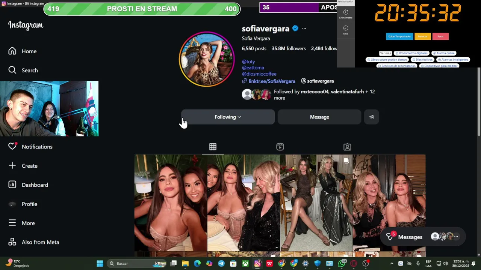
Task: Click the Ver más label
Action: [x=386, y=53]
